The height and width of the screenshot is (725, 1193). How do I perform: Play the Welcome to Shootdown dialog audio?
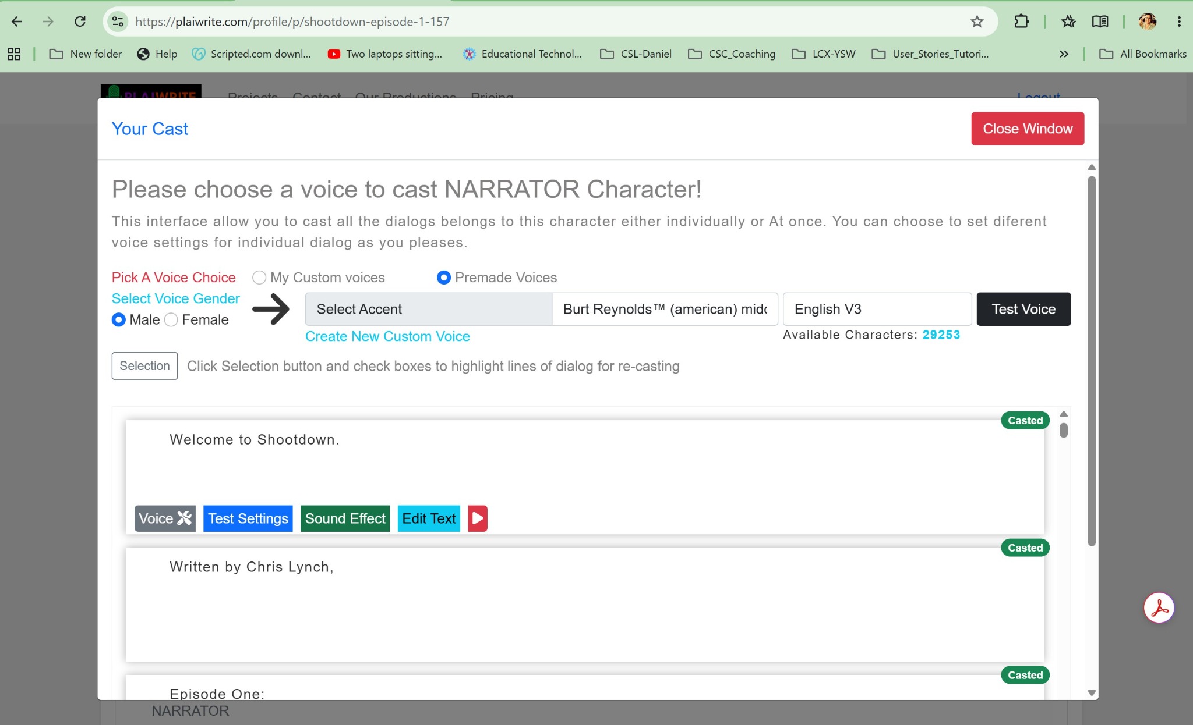pyautogui.click(x=478, y=518)
